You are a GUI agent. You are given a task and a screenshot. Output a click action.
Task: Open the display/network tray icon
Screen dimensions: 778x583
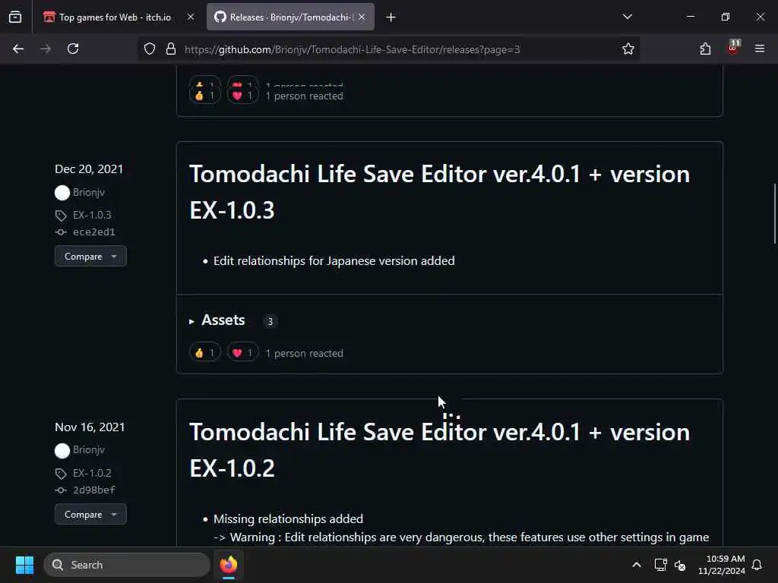click(x=660, y=565)
